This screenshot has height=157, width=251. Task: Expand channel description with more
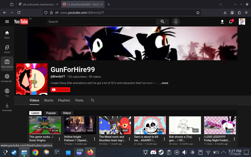pos(164,83)
